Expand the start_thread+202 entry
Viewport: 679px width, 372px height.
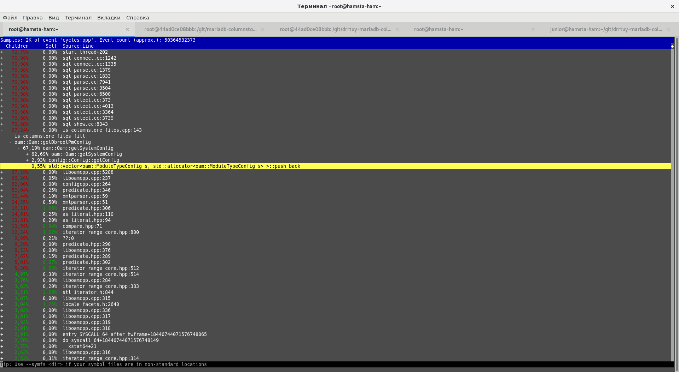[x=2, y=52]
